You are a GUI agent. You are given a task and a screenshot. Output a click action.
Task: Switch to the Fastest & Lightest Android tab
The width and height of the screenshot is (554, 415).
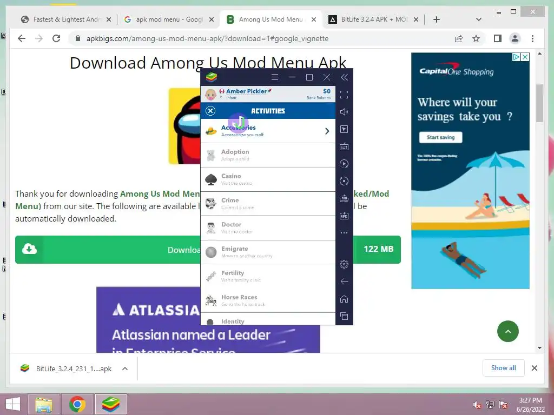[x=65, y=19]
